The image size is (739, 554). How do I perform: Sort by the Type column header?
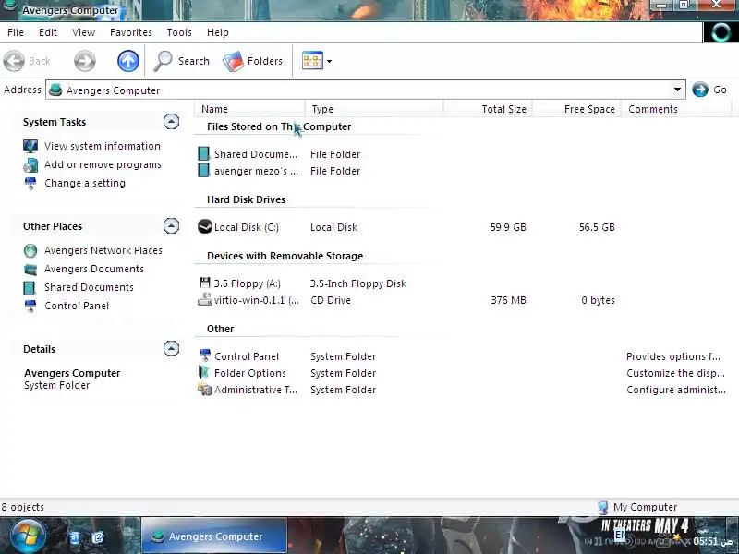[x=374, y=109]
